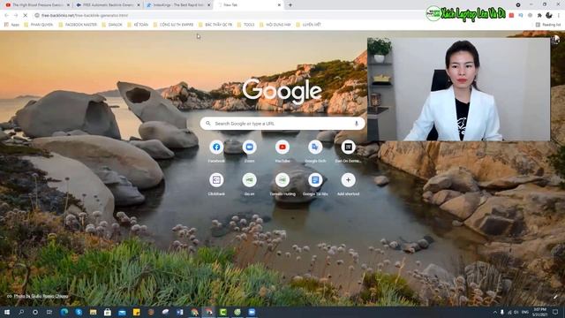Close the IndexKings tab
Image resolution: width=565 pixels, height=318 pixels.
(208, 5)
